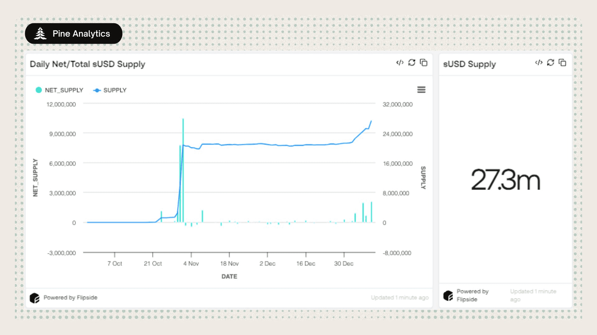Click the 16 Dec date axis label
This screenshot has height=335, width=597.
click(306, 263)
